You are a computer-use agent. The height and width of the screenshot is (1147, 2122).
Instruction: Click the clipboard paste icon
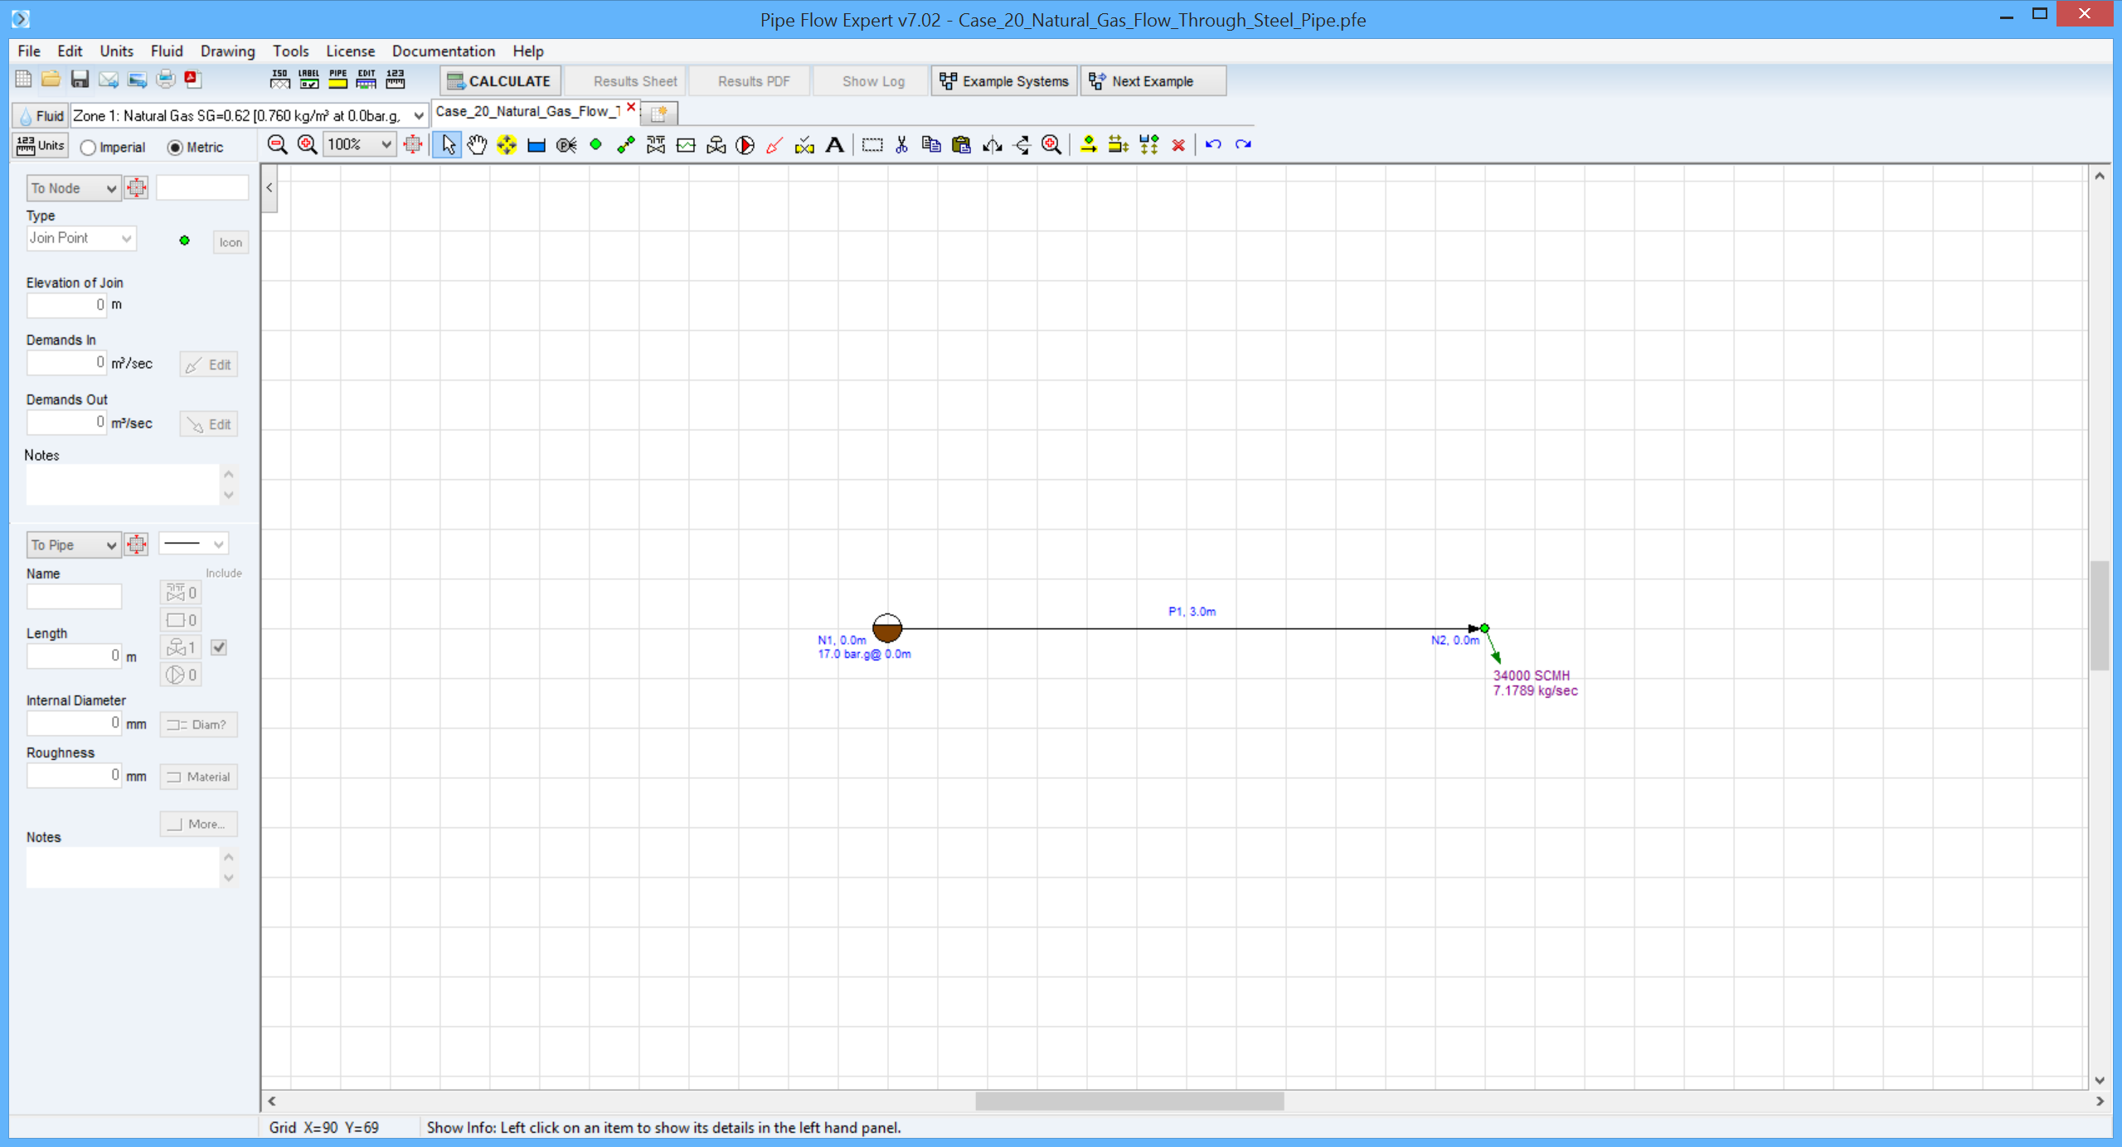click(x=961, y=145)
